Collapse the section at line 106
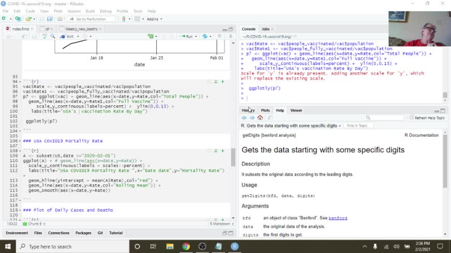Viewport: 451px width, 253px height. [x=20, y=141]
